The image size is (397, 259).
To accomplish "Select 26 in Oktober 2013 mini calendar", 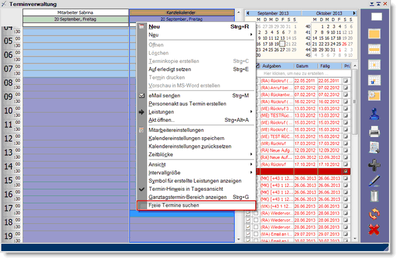I will click(345, 44).
